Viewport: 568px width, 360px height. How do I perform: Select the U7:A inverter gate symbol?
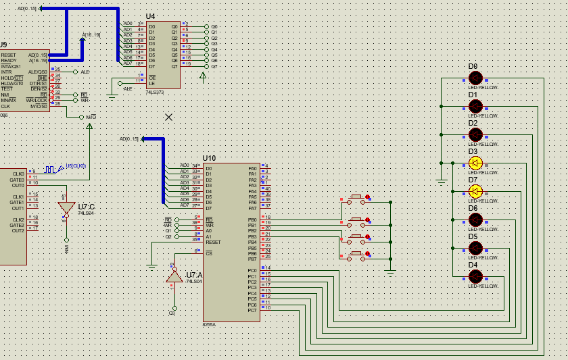174,276
